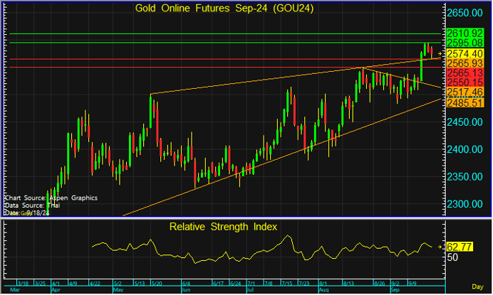The height and width of the screenshot is (295, 493).
Task: Select the Jul month marker on time axis
Action: tap(250, 291)
